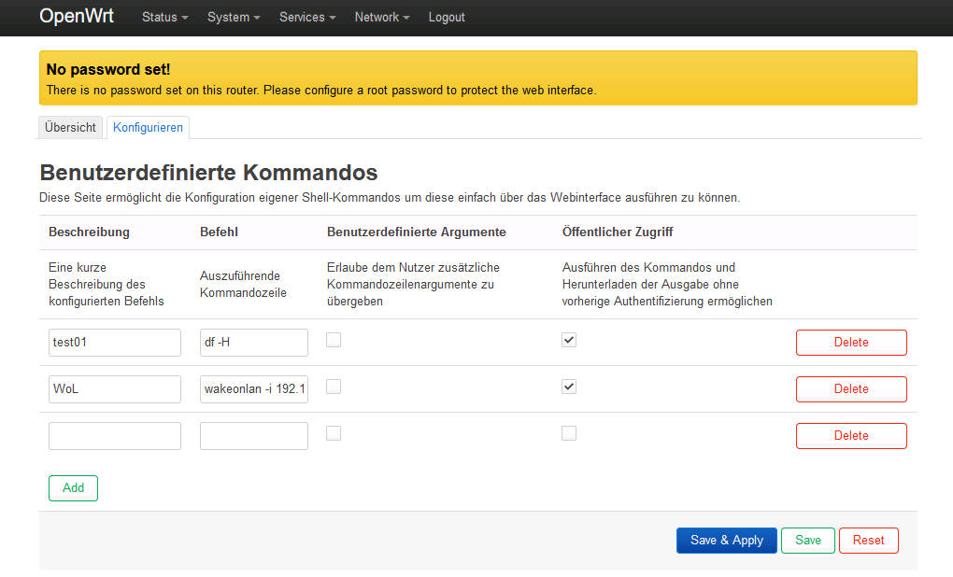Image resolution: width=953 pixels, height=577 pixels.
Task: Disable public access for test01
Action: (x=569, y=341)
